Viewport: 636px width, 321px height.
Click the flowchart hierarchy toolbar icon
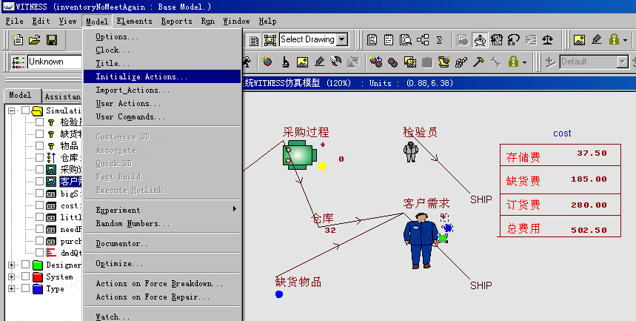pos(422,40)
